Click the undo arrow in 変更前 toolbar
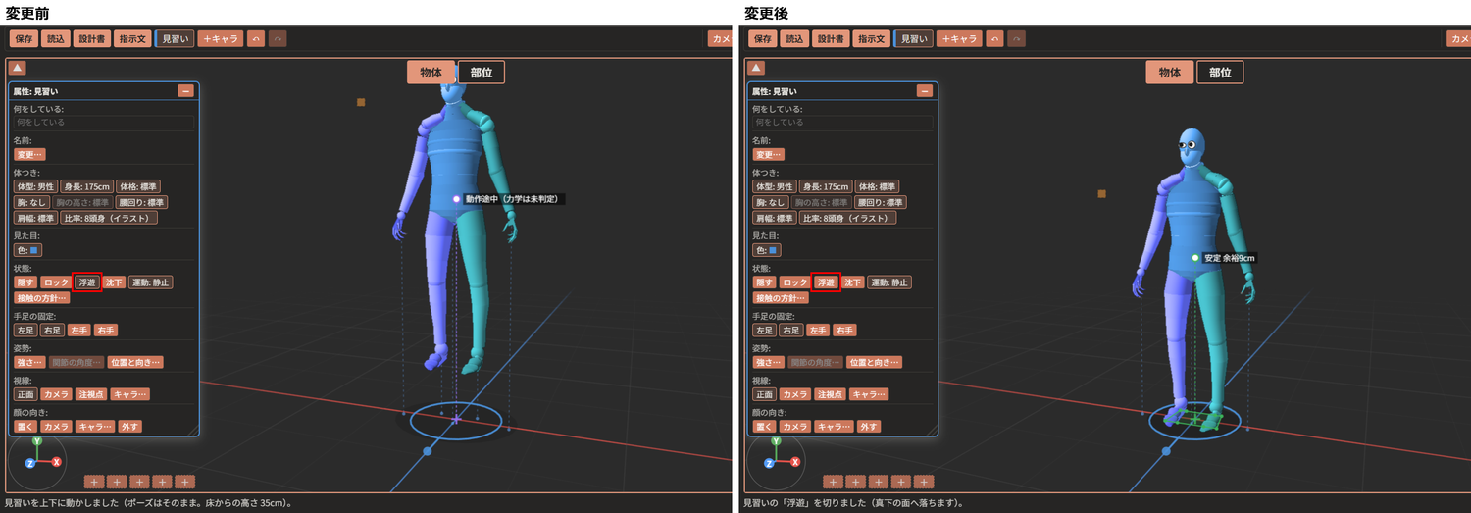This screenshot has height=513, width=1471. pyautogui.click(x=256, y=39)
